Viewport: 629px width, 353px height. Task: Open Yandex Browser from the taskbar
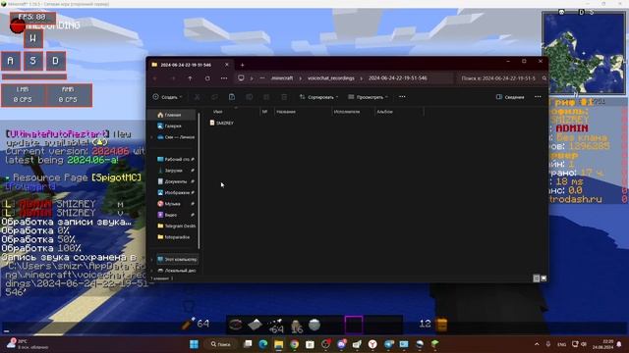(x=372, y=344)
